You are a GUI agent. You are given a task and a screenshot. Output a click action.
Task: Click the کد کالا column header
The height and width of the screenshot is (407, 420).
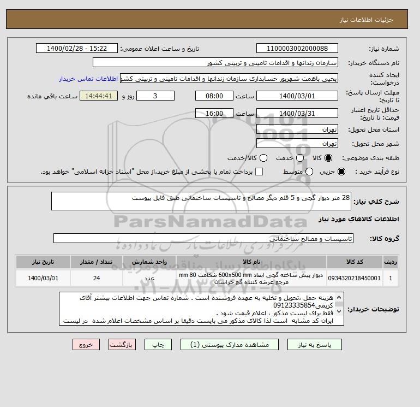click(x=355, y=262)
